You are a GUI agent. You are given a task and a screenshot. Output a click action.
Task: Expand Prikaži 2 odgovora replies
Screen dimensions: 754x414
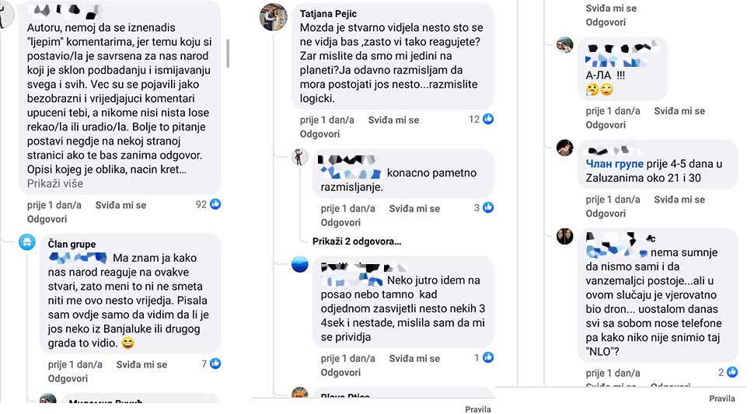356,242
